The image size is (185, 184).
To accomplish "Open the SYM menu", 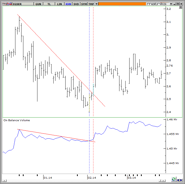I will (84, 4).
